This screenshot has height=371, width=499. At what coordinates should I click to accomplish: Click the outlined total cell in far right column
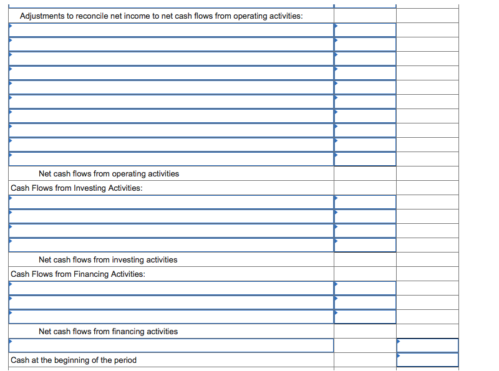click(427, 345)
